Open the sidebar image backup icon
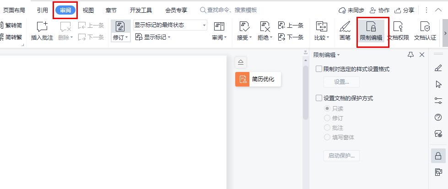Image resolution: width=448 pixels, height=189 pixels. pos(438,172)
